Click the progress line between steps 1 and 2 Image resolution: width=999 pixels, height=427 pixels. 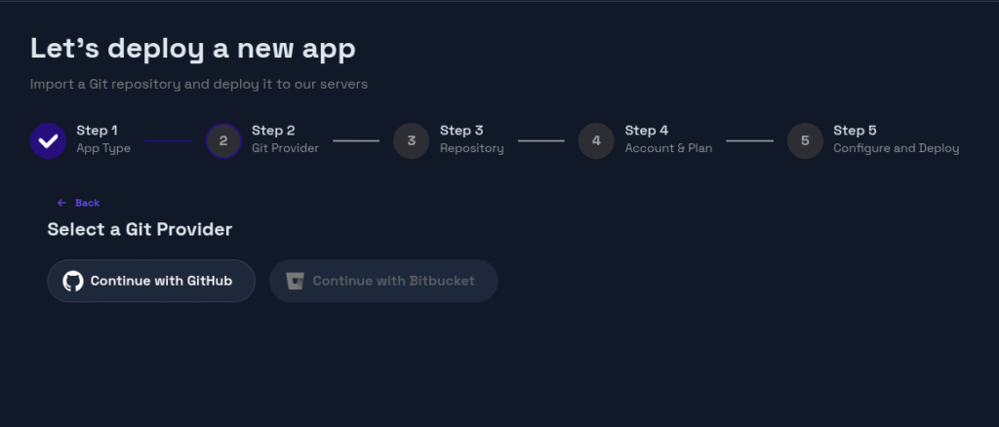168,140
